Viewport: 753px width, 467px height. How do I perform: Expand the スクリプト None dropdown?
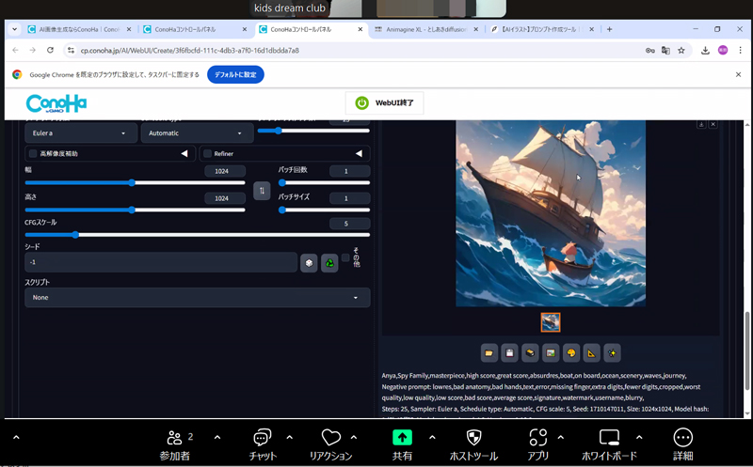coord(197,298)
